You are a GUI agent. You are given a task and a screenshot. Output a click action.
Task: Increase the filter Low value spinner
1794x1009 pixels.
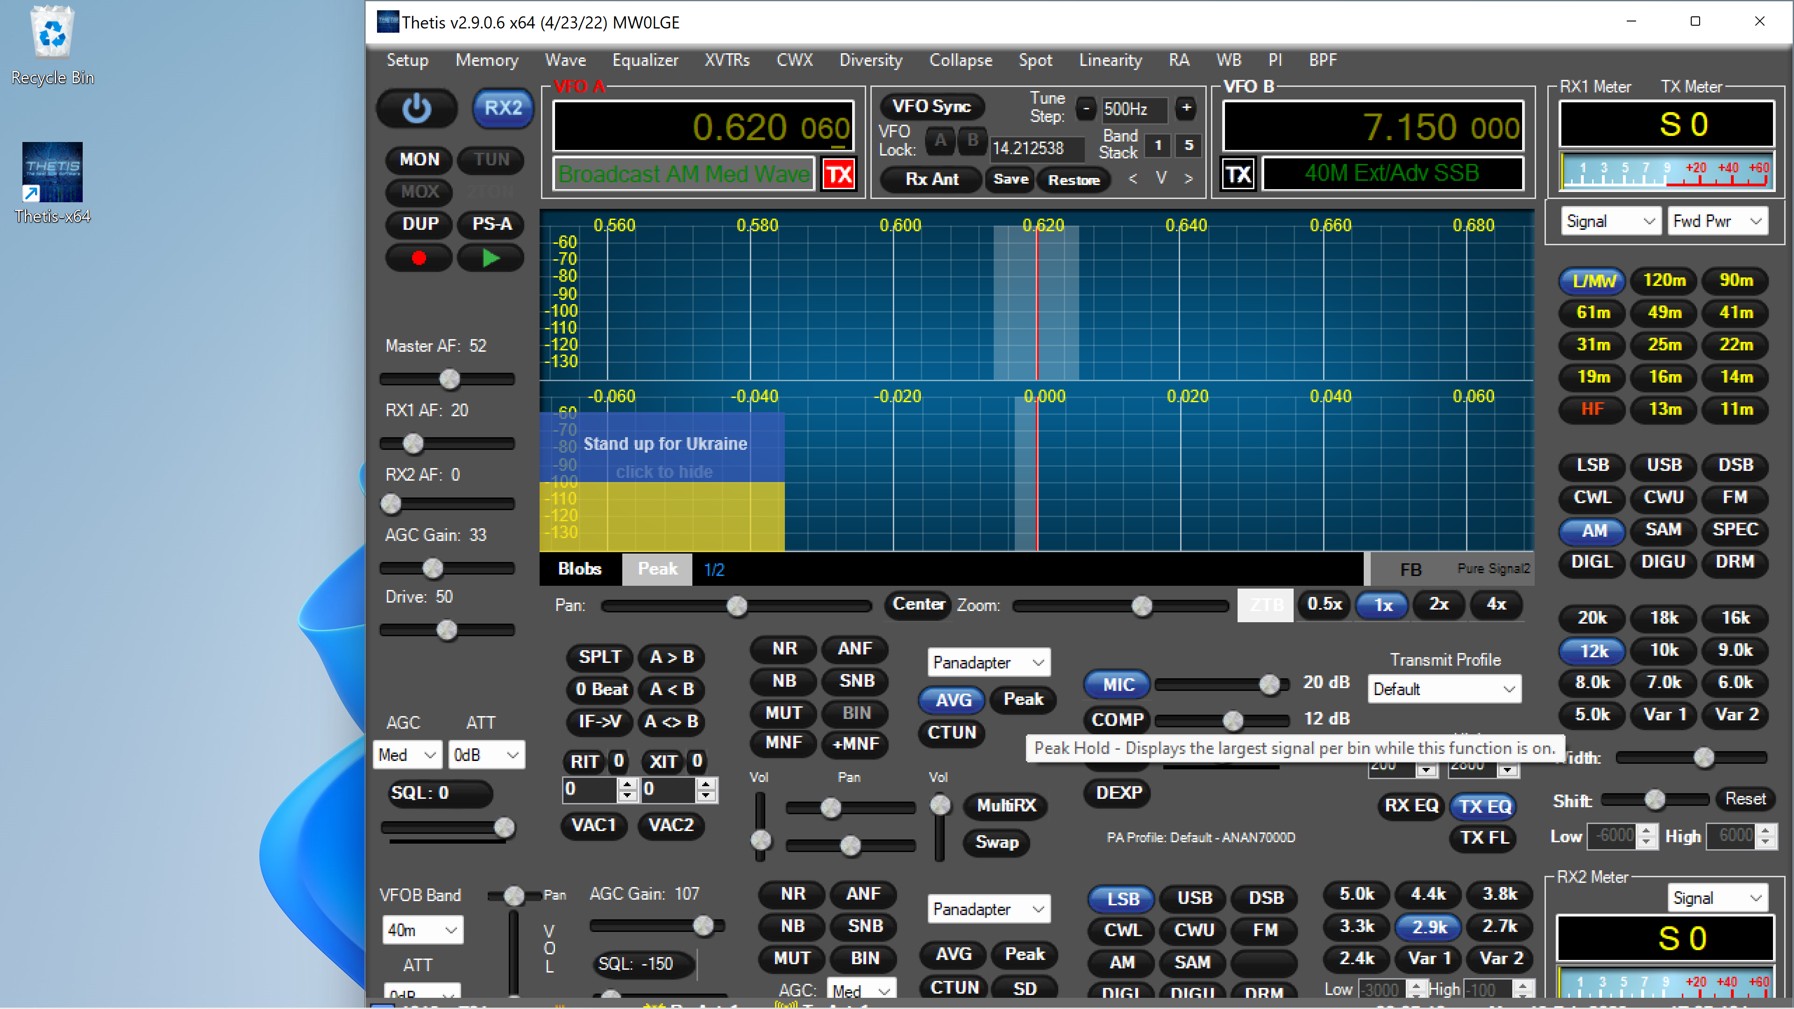pos(1645,830)
